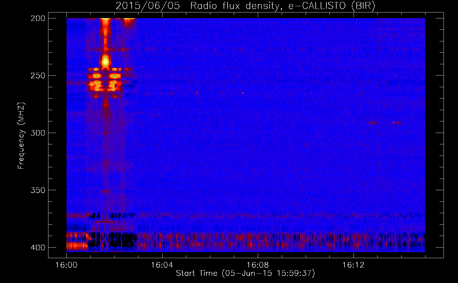The height and width of the screenshot is (283, 458).
Task: Click the '16:08' time tick label
Action: click(x=258, y=265)
